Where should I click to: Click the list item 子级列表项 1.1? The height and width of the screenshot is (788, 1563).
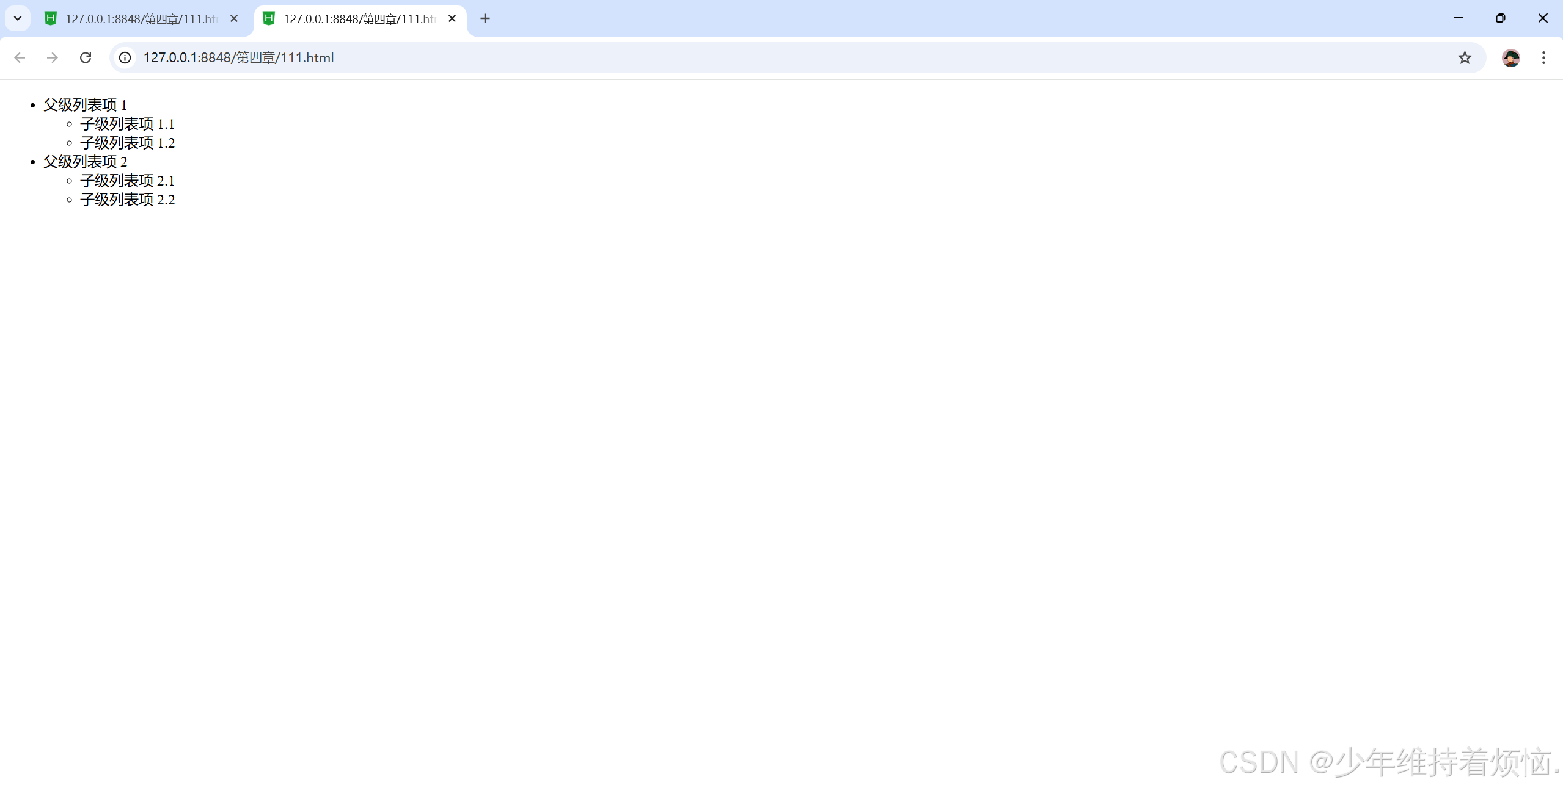127,124
